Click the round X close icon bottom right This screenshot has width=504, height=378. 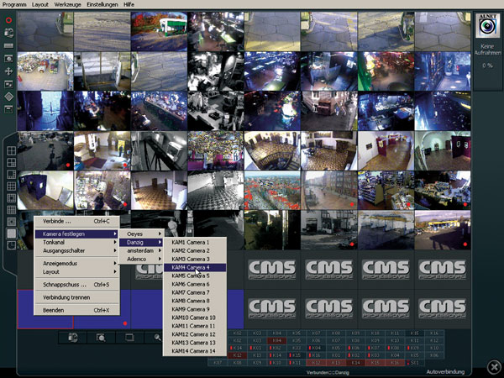coord(494,366)
